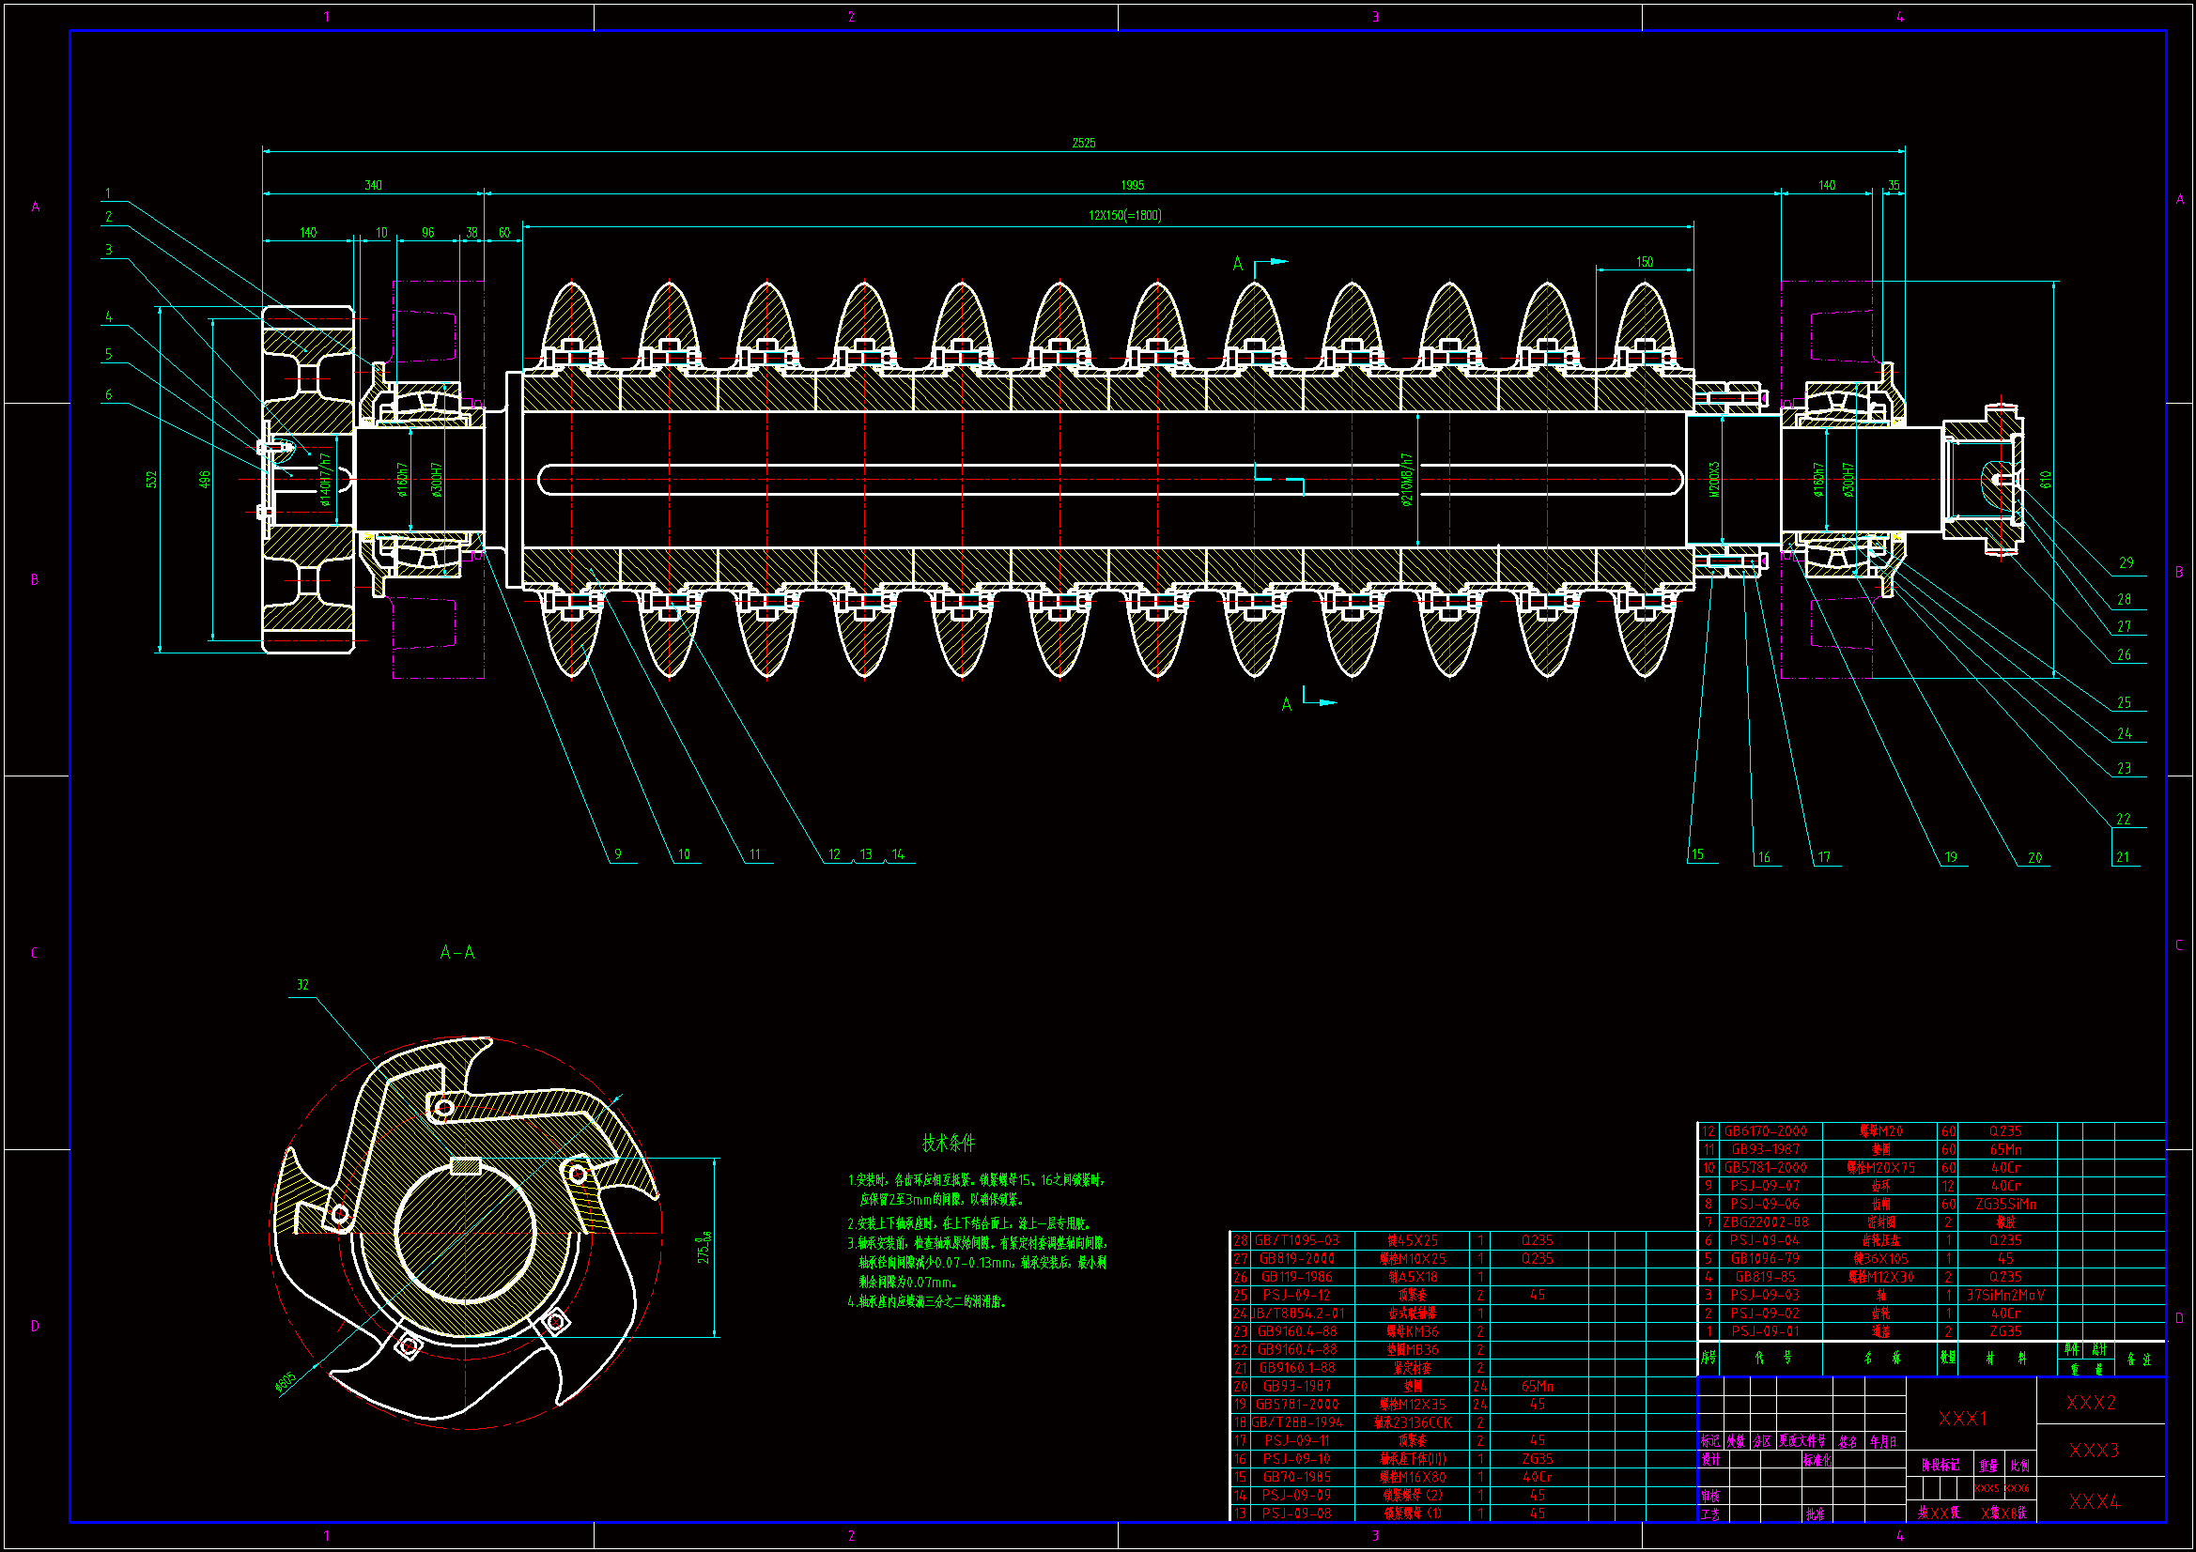Click the 610 vertical dimension
The height and width of the screenshot is (1552, 2196).
(x=2045, y=479)
